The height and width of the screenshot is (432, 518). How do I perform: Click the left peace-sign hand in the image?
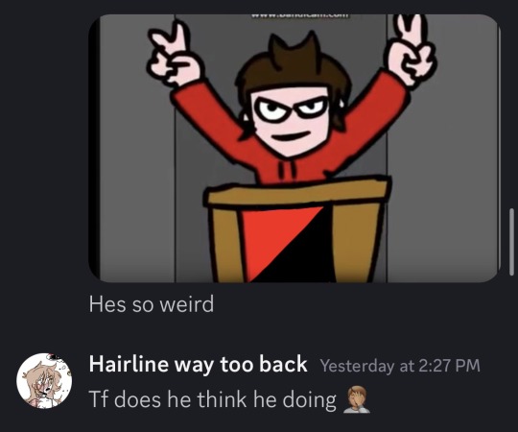coord(173,55)
